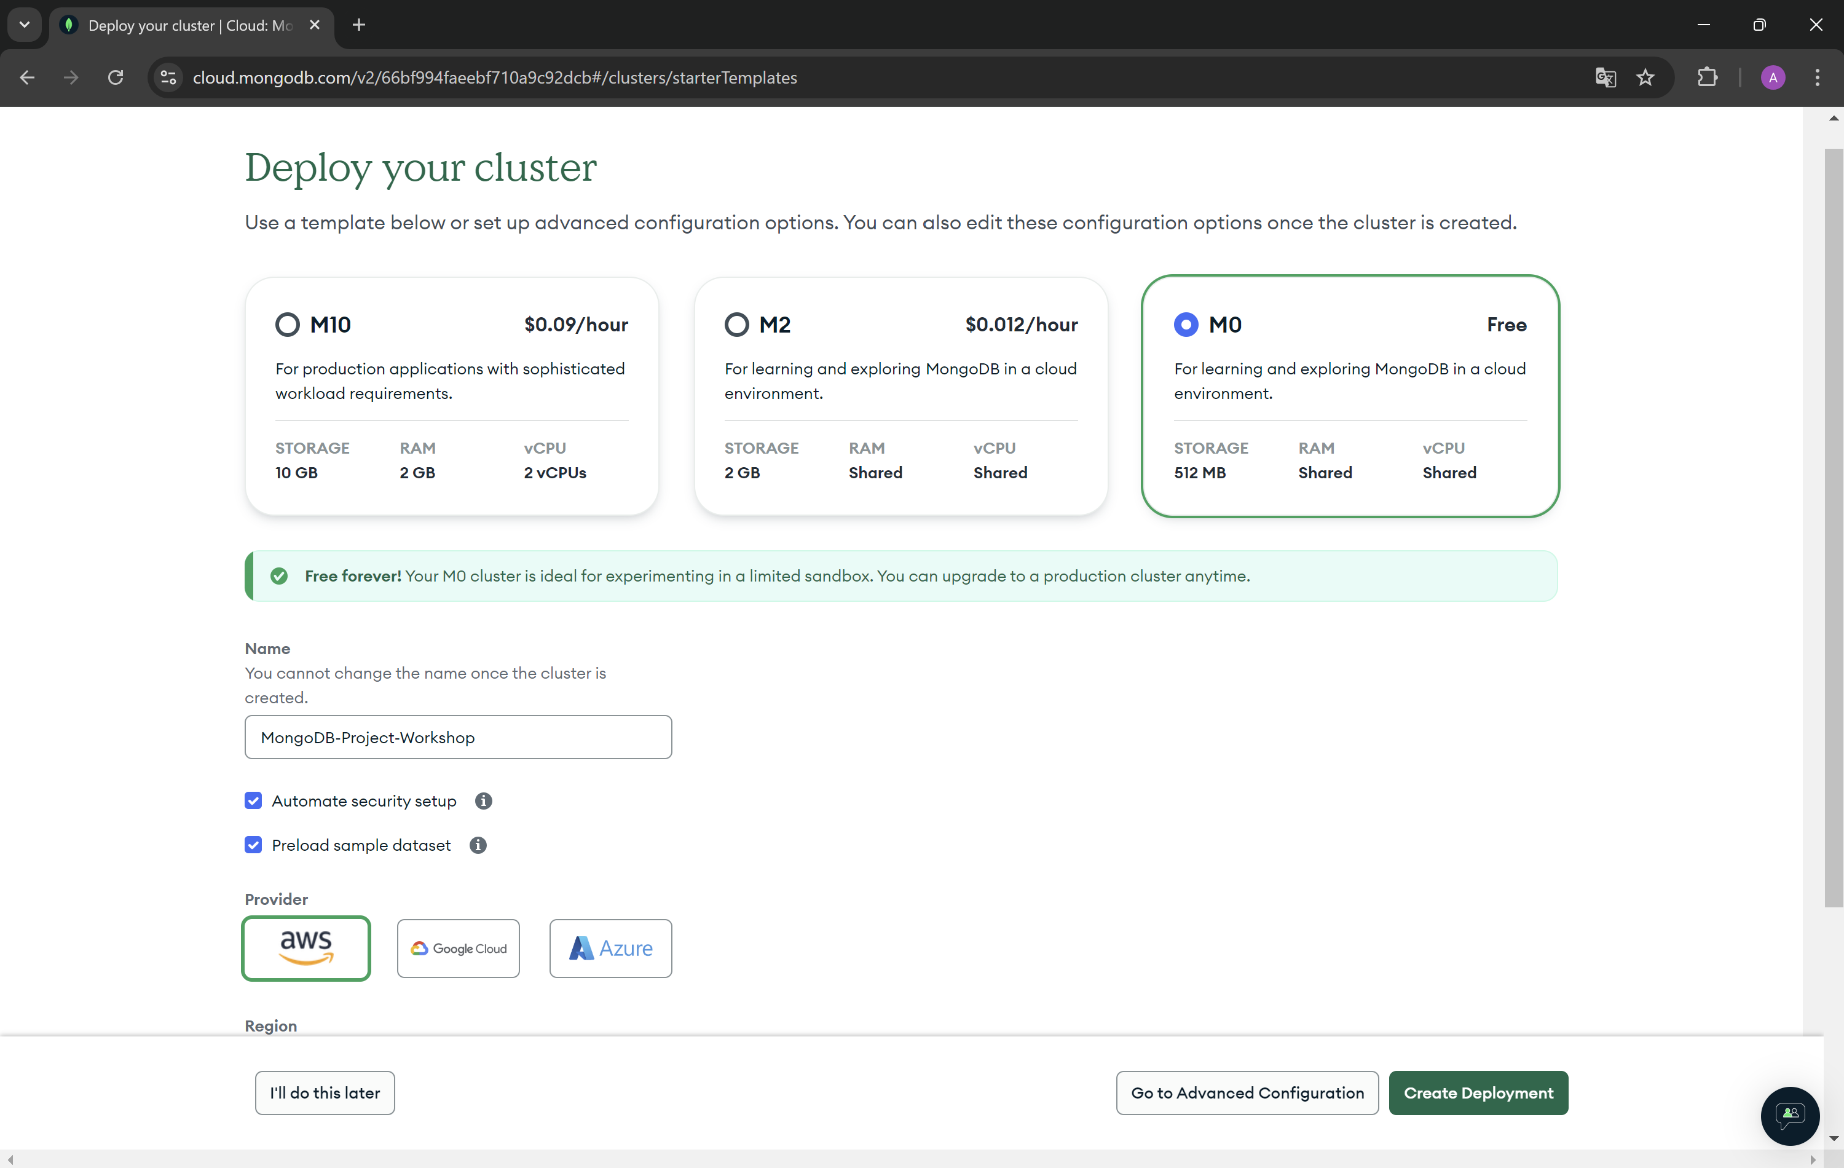
Task: Bookmark this page with star icon
Action: tap(1645, 77)
